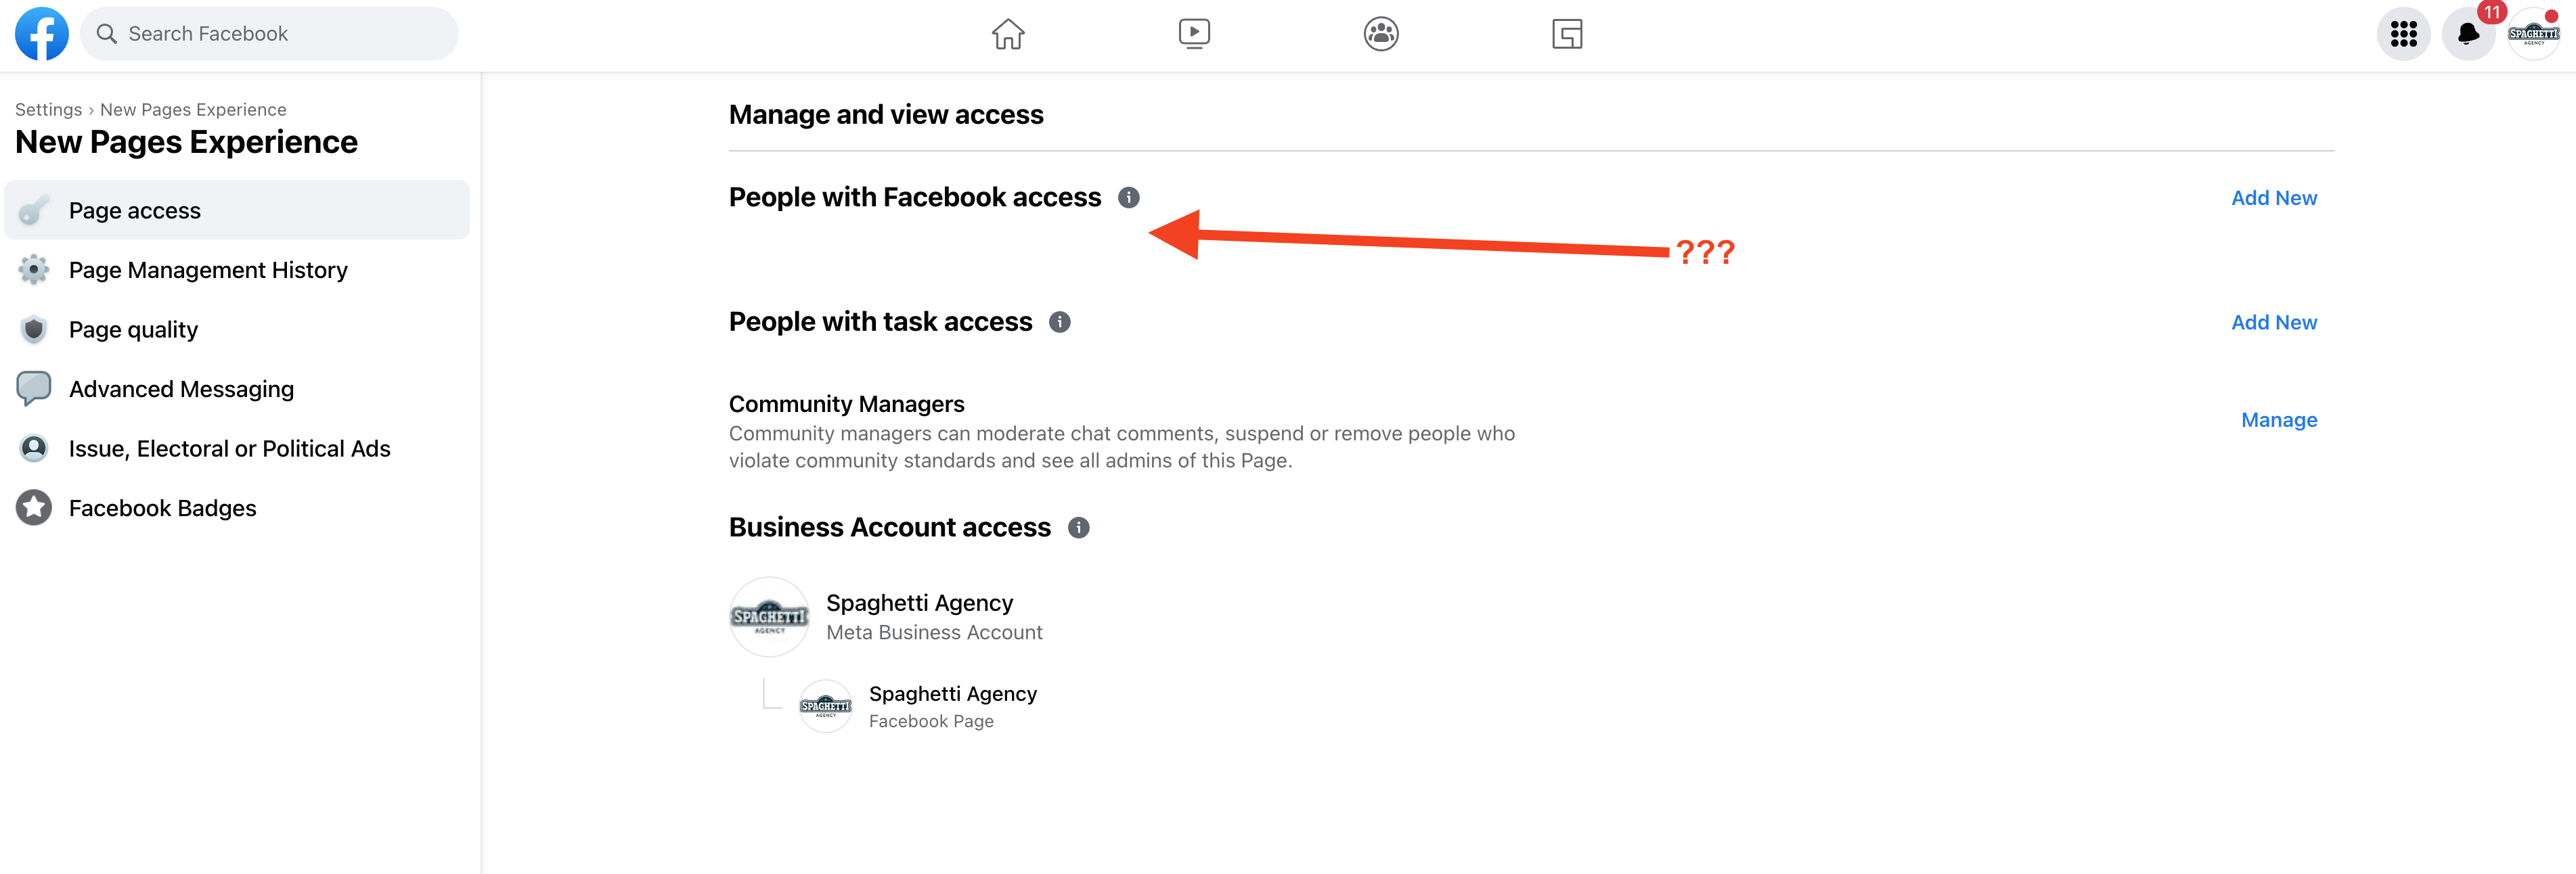
Task: Select Page Management History in sidebar
Action: [208, 270]
